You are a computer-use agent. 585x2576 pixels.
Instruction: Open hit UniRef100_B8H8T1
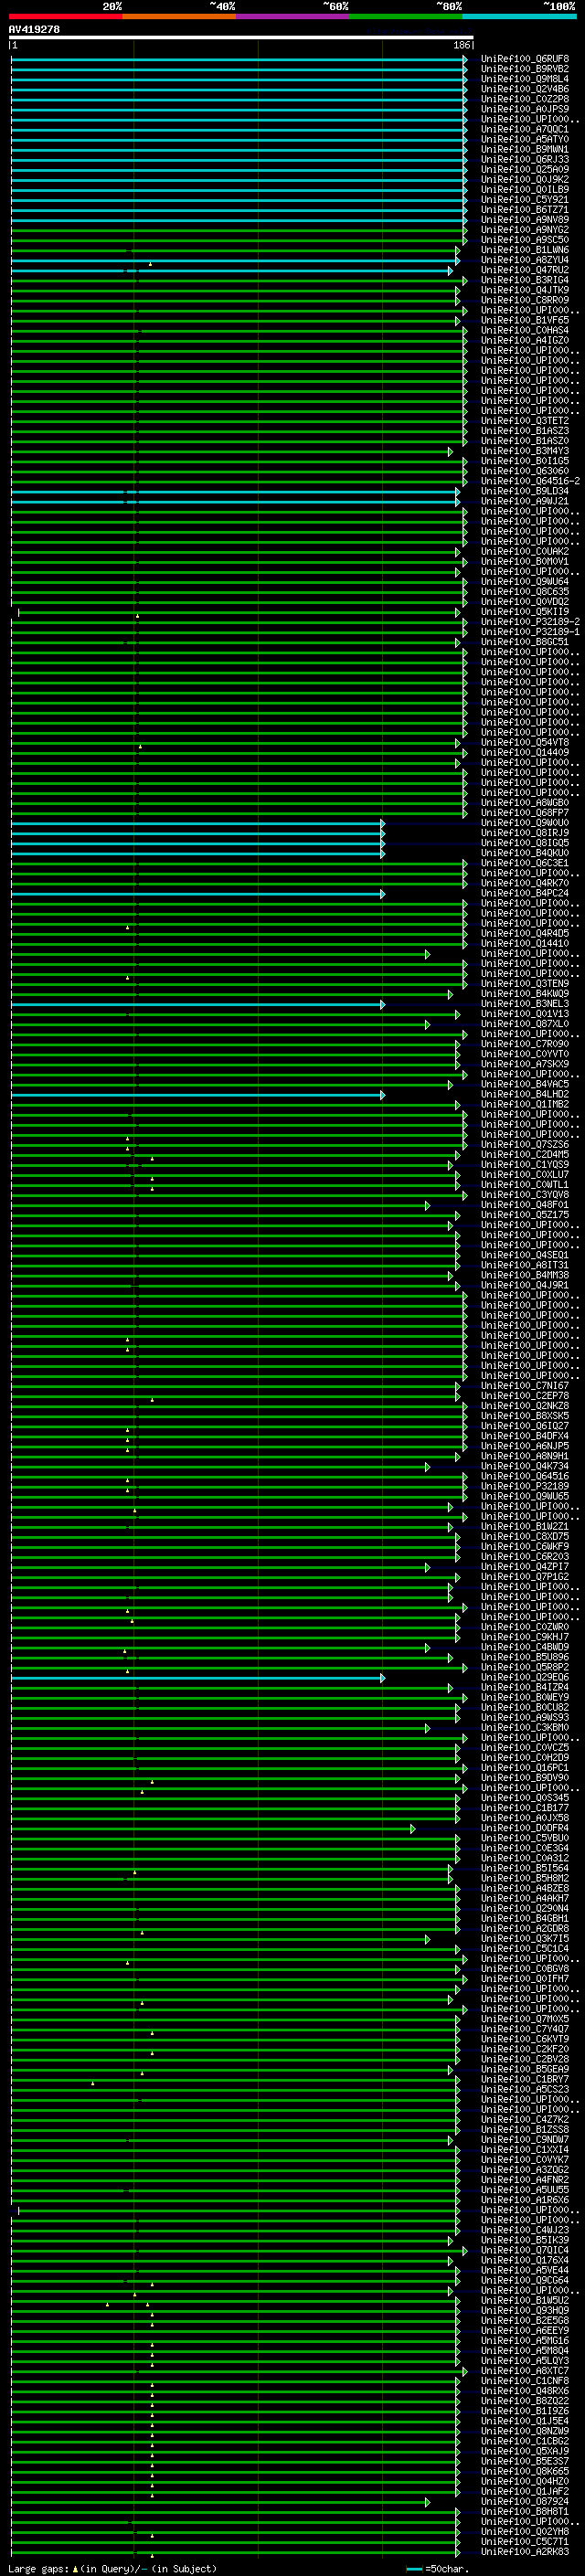point(525,2511)
